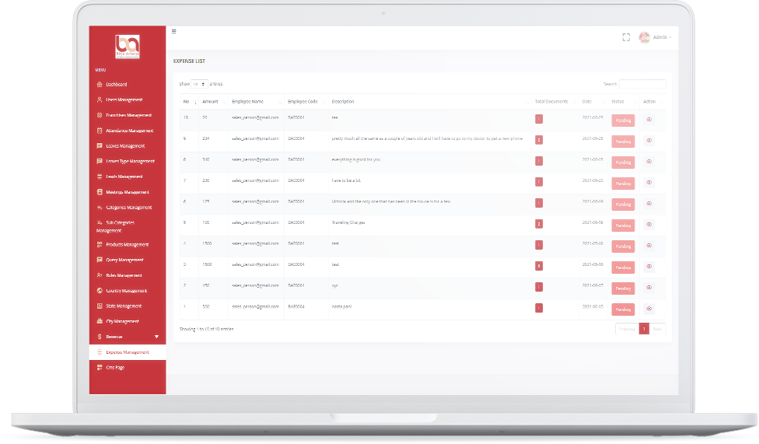Go to the Next page
The width and height of the screenshot is (759, 444).
[x=657, y=329]
